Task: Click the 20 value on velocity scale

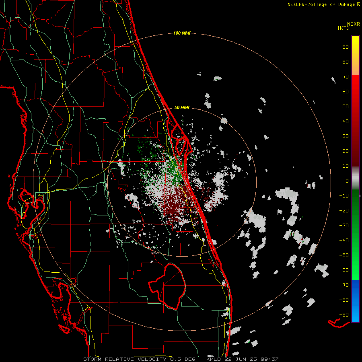Action: click(346, 151)
